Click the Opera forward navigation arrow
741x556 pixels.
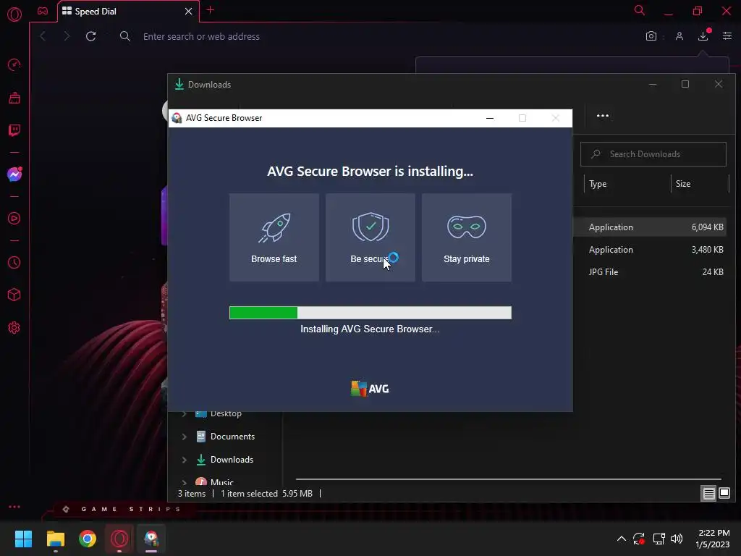tap(67, 36)
